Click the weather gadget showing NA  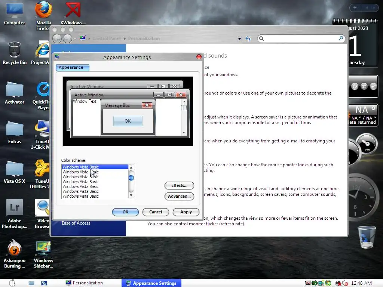click(363, 115)
